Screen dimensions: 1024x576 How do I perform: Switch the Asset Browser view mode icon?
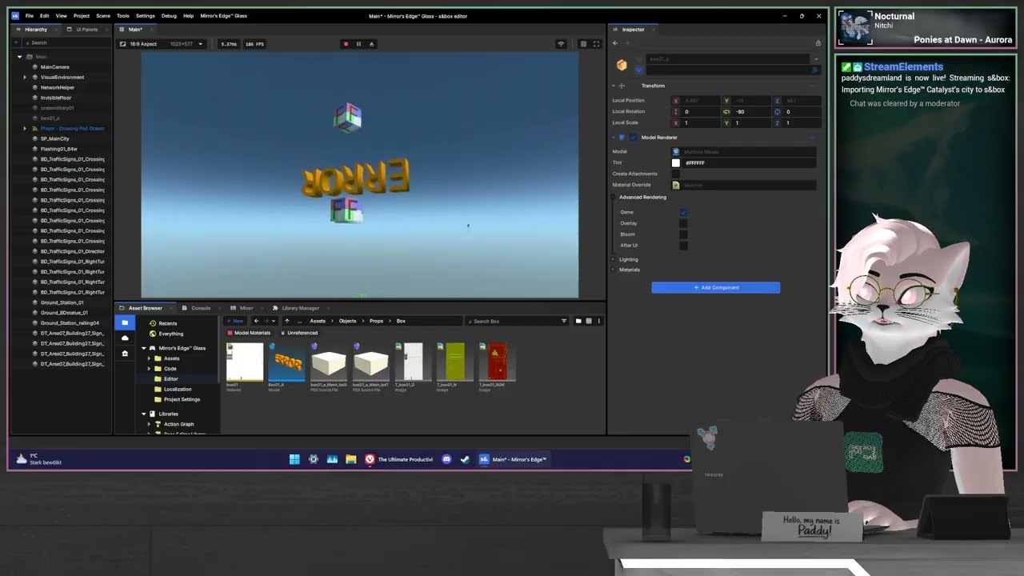click(589, 321)
